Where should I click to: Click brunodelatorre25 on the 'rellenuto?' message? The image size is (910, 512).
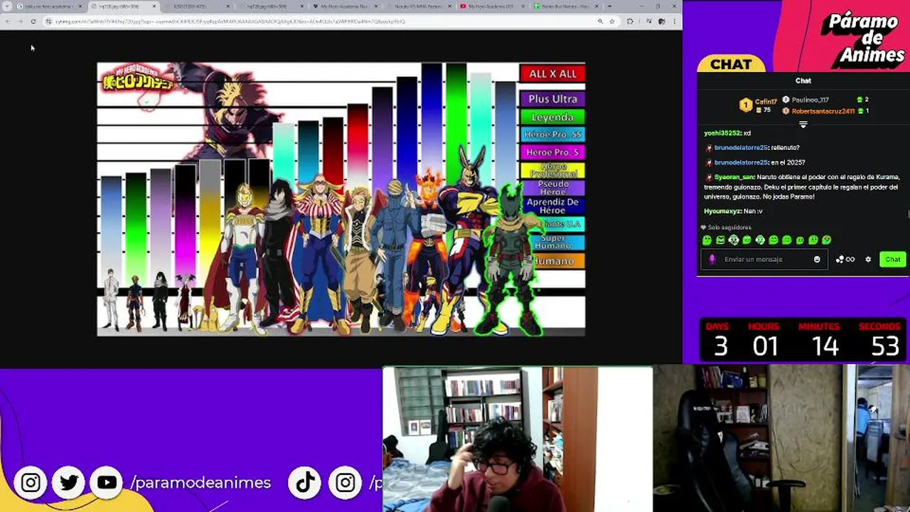[741, 148]
